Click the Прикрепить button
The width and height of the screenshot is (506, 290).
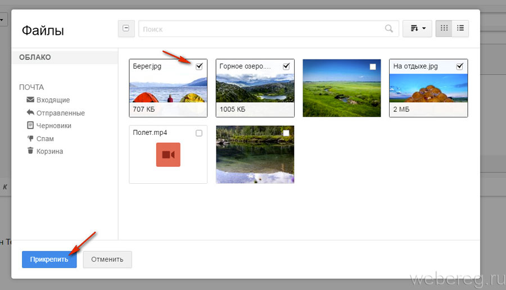[x=49, y=259]
